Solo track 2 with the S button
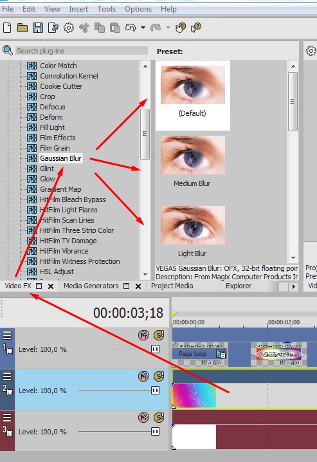The height and width of the screenshot is (462, 317). 159,376
